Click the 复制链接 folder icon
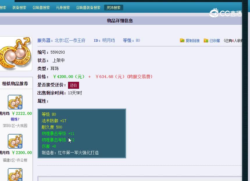 182,40
